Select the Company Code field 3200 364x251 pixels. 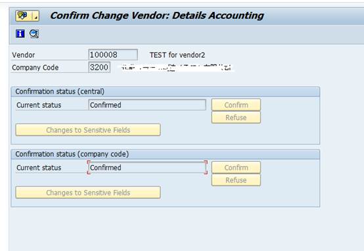tap(99, 67)
